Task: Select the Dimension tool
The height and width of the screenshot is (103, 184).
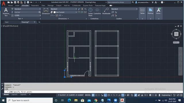Action: pyautogui.click(x=46, y=11)
